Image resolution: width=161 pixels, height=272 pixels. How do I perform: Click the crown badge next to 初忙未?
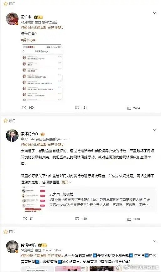(39, 17)
